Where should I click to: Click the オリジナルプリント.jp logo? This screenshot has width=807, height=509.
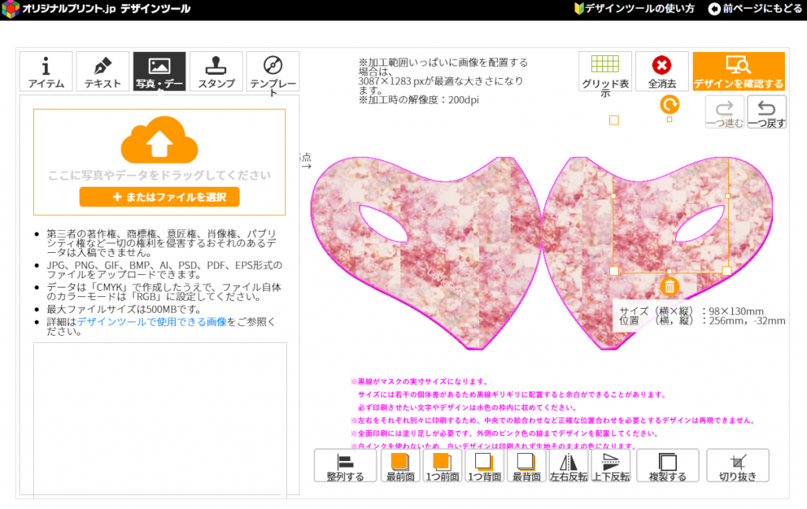click(x=97, y=9)
